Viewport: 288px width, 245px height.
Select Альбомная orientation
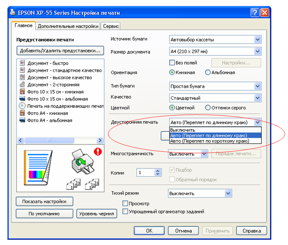coord(208,72)
